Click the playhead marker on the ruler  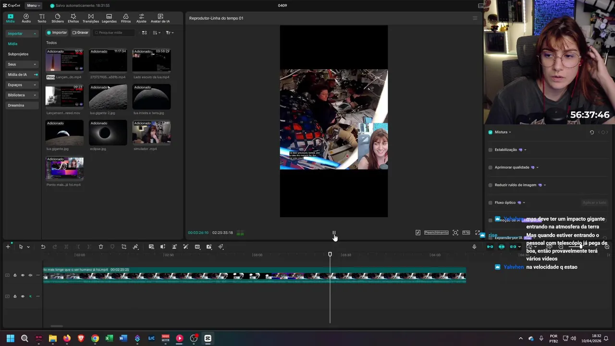[x=330, y=254]
